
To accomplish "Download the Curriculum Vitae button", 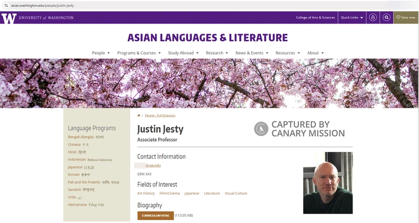I will pos(156,216).
